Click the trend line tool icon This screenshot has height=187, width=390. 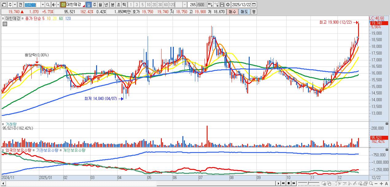pyautogui.click(x=345, y=183)
